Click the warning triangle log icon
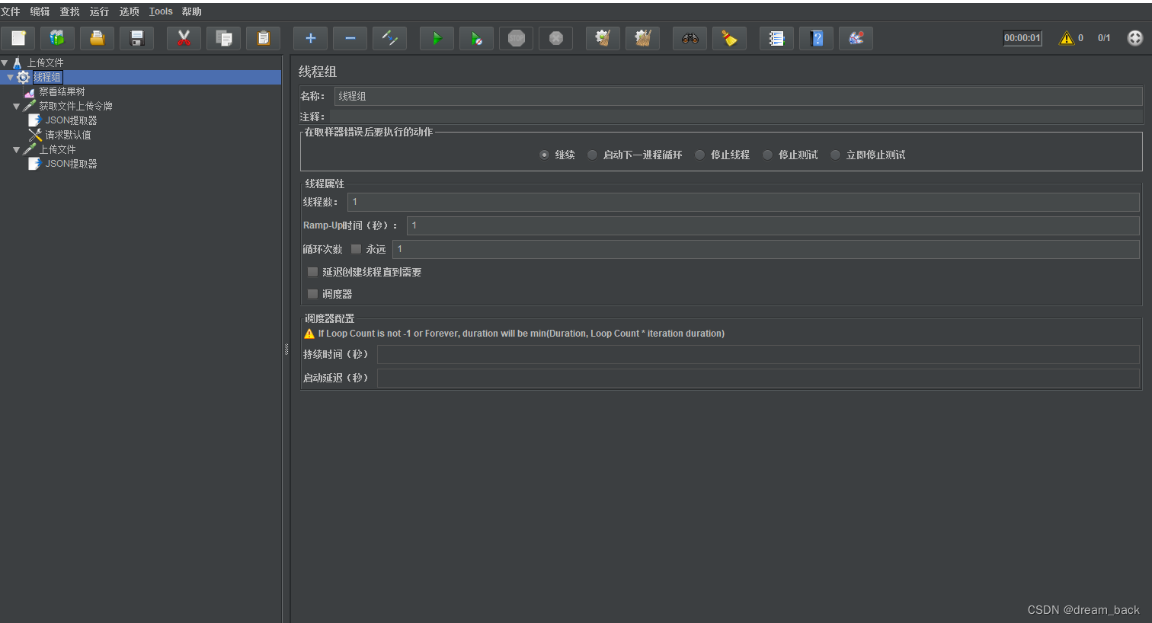The width and height of the screenshot is (1152, 623). point(1066,38)
